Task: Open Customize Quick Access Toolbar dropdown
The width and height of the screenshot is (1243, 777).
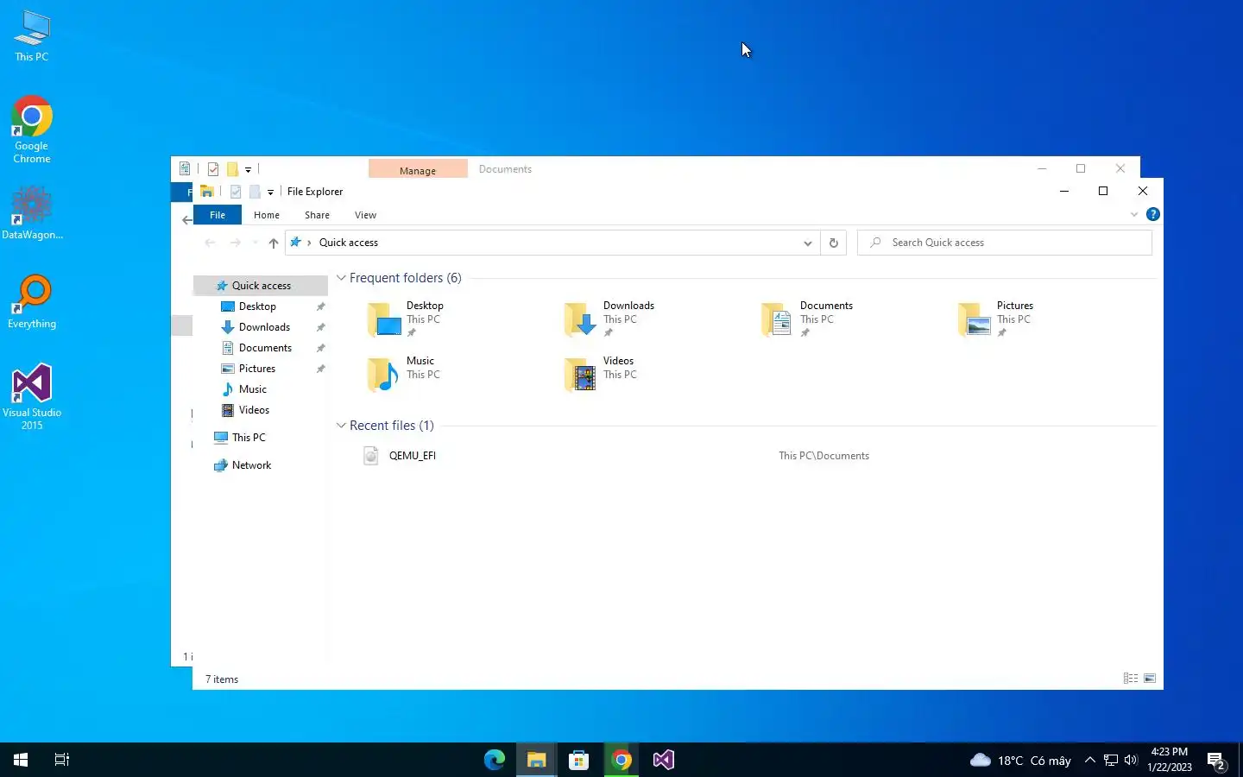Action: (270, 192)
